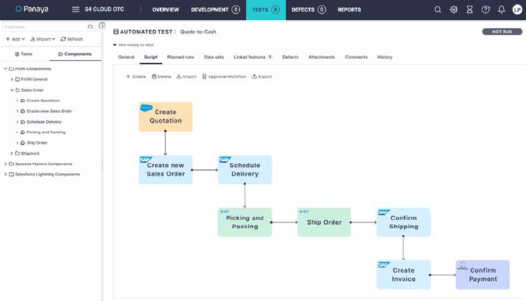Open the Script tab
The image size is (526, 301).
pyautogui.click(x=150, y=57)
